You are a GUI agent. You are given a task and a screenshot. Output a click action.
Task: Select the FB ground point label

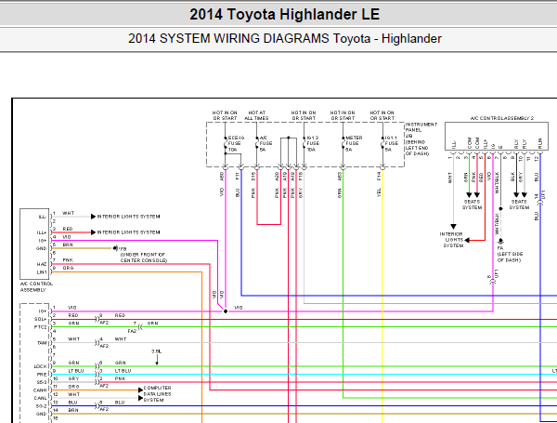[x=123, y=248]
